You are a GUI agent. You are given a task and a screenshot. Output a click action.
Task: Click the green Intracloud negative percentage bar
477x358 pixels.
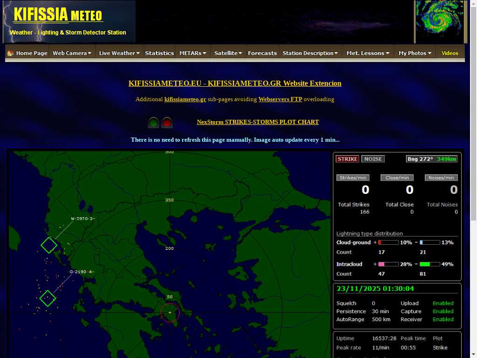430,264
